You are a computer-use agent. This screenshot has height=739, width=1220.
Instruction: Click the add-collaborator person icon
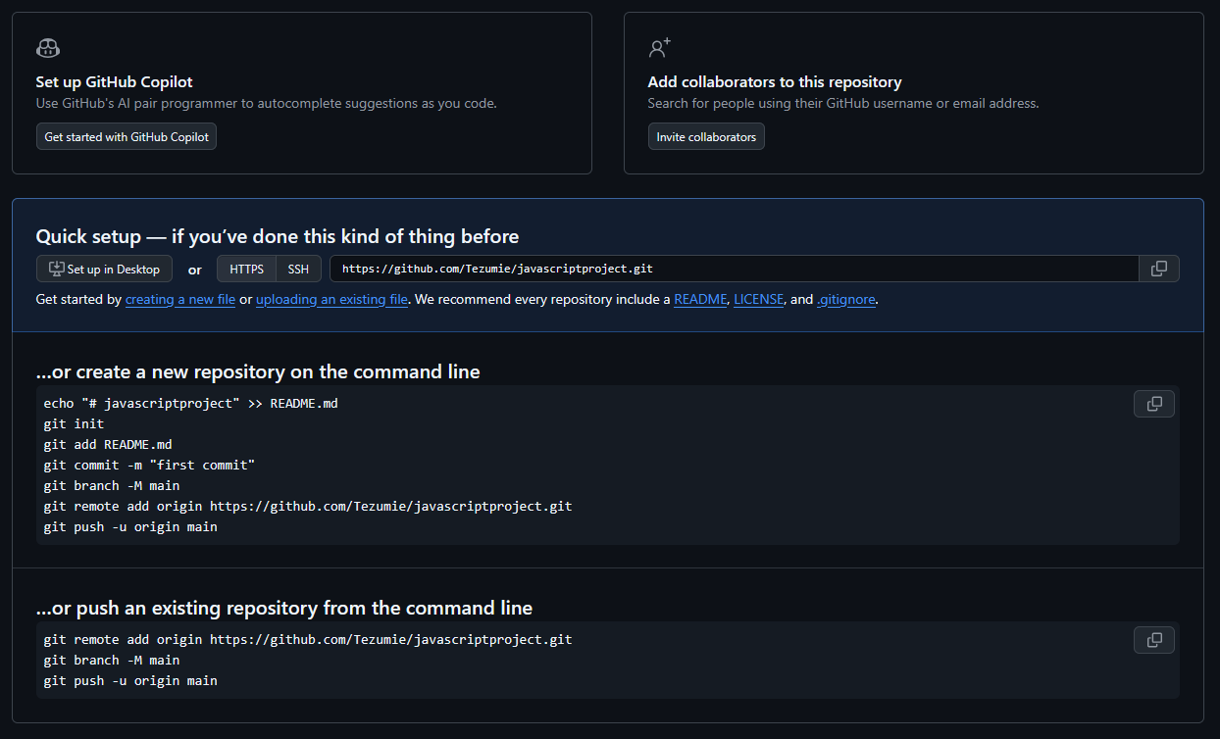658,47
